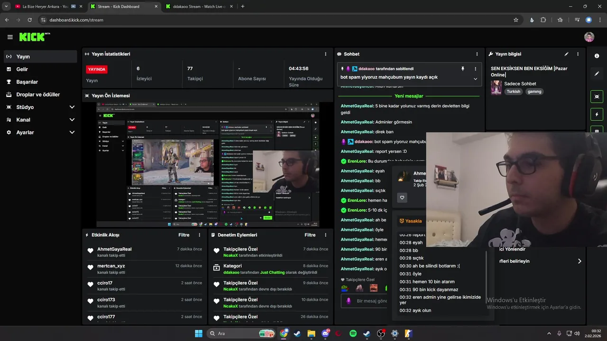Screen dimensions: 607x341
Task: Bookmark this page with star icon
Action: 516,20
